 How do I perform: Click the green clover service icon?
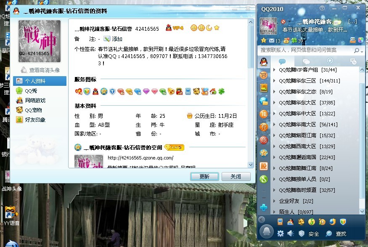click(x=222, y=91)
